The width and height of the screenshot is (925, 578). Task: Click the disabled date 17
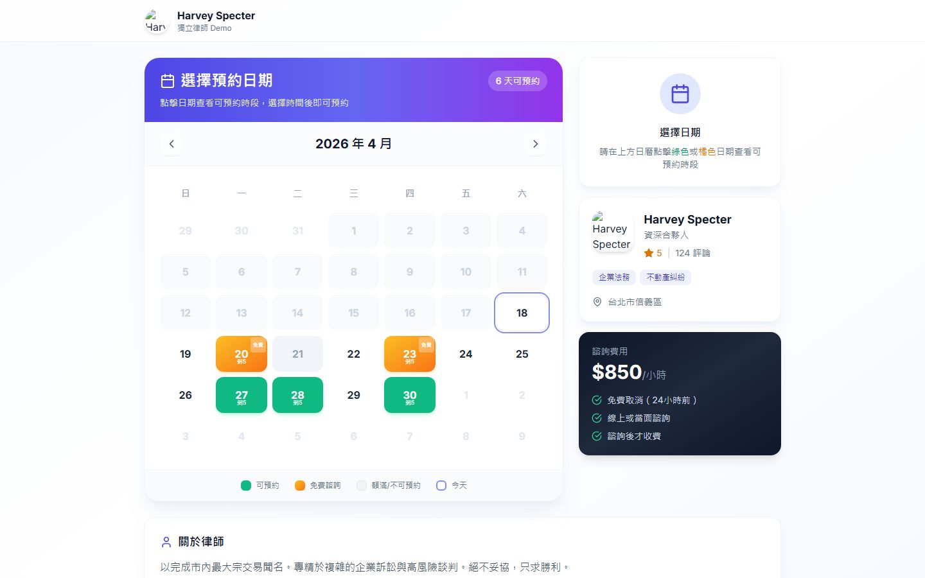(466, 313)
